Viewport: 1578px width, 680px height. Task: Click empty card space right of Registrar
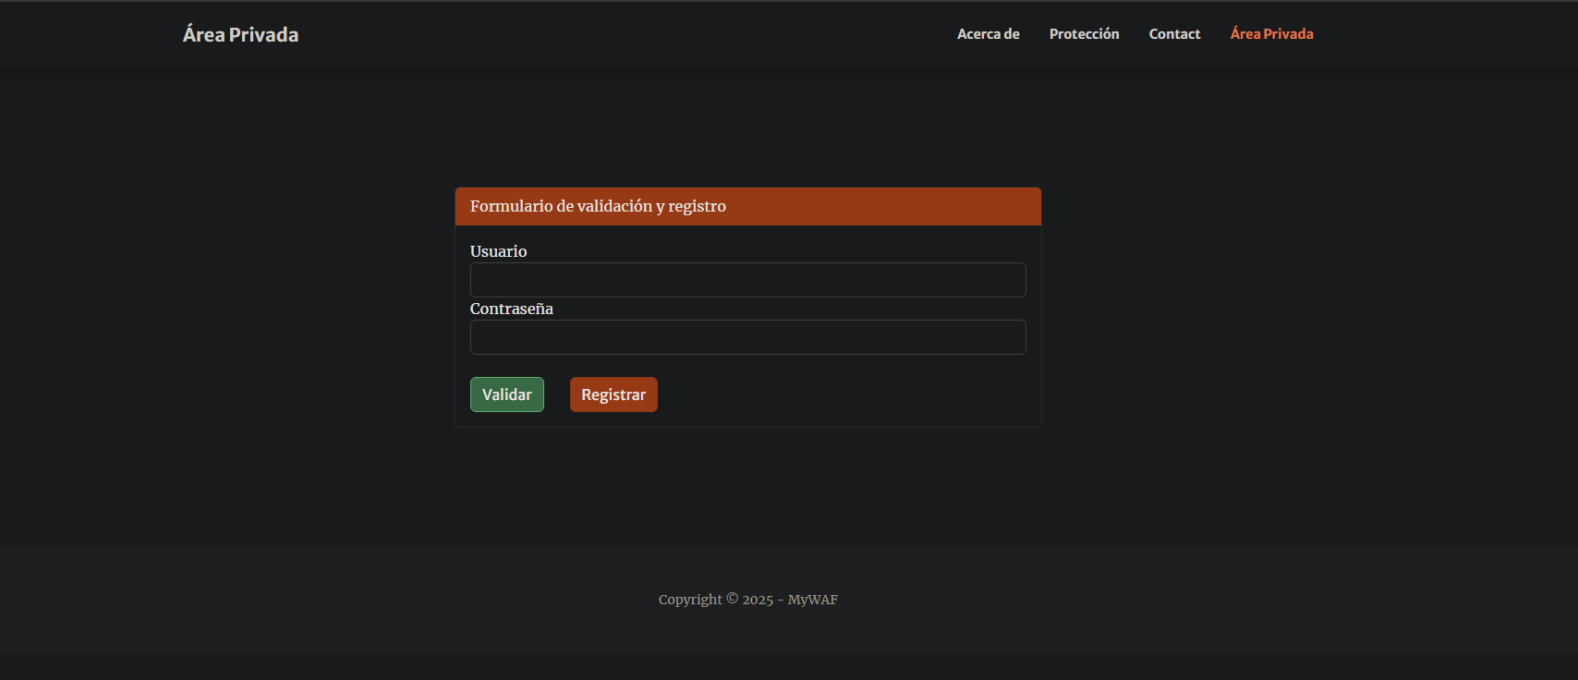[841, 395]
